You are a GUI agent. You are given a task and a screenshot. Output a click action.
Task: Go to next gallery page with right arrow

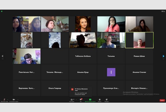tap(164, 56)
